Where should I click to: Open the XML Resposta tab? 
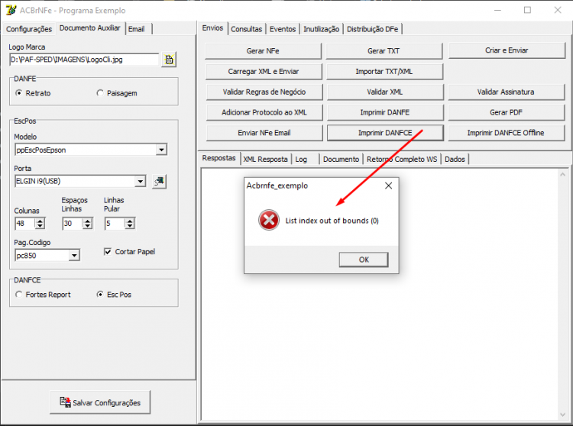(x=265, y=159)
